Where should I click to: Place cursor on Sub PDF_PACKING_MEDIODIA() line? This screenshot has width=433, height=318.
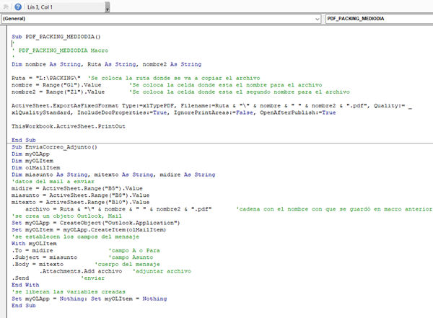(56, 35)
